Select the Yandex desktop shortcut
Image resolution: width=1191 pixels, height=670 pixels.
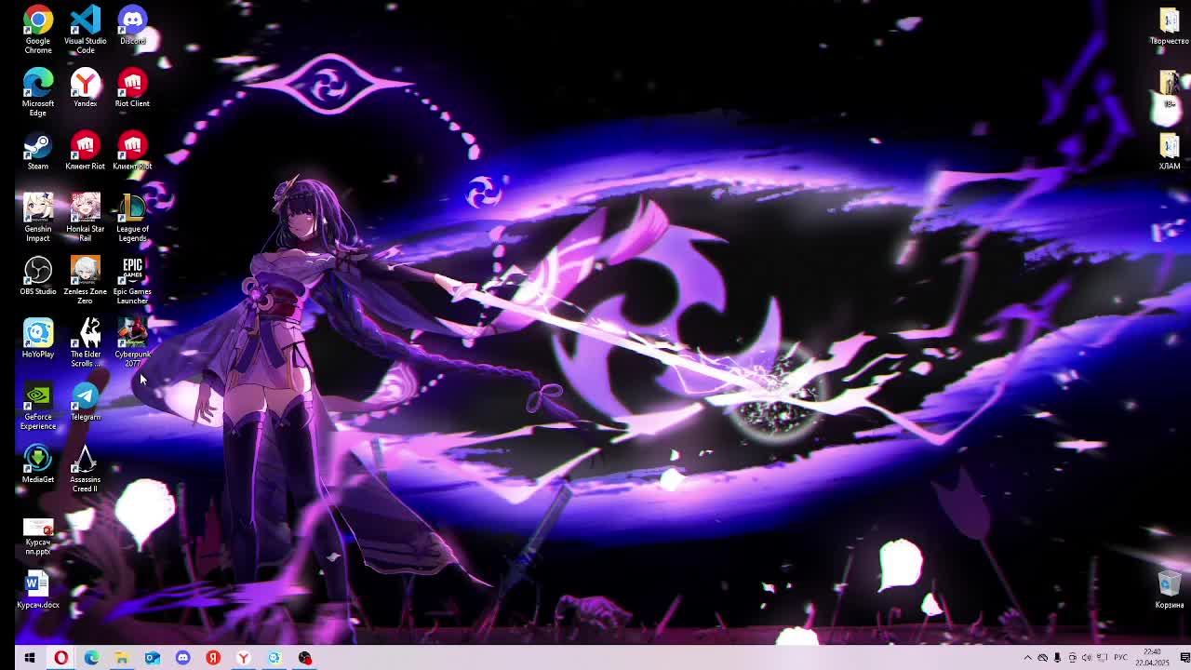(85, 87)
